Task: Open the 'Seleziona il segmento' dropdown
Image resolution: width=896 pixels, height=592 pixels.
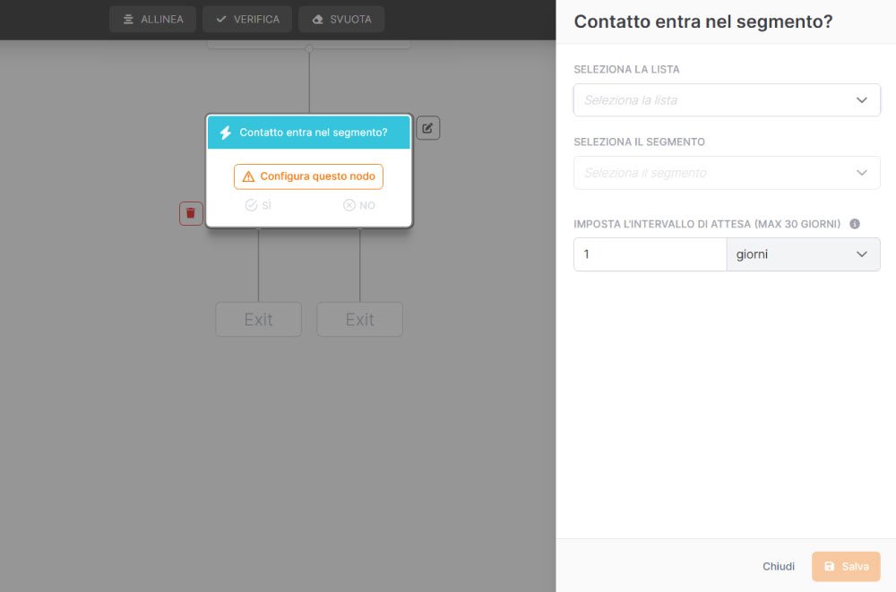Action: pyautogui.click(x=727, y=173)
